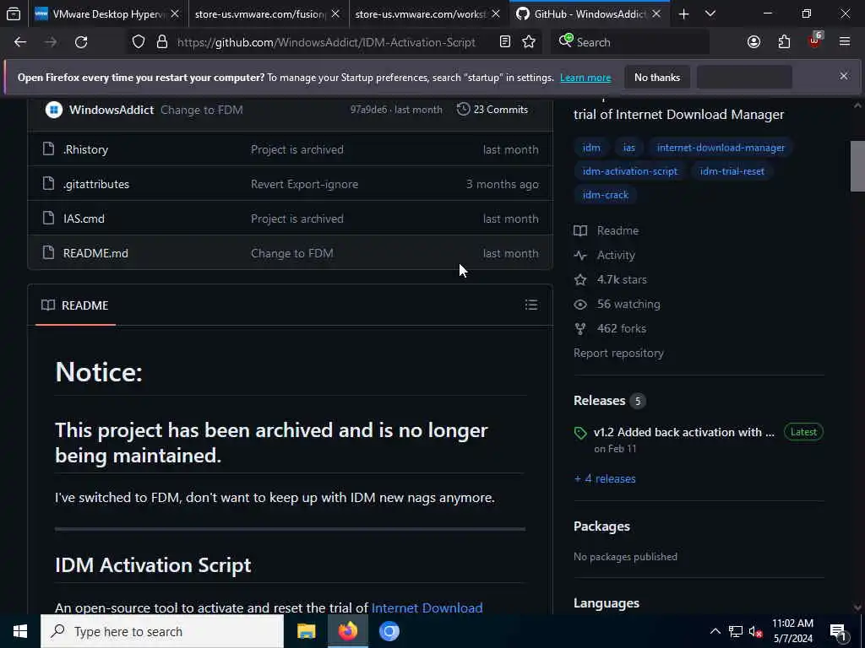View the 4.7k stars link
The image size is (865, 648).
point(610,279)
